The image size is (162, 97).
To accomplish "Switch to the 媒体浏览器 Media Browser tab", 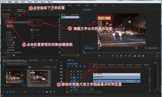I will 33,60.
